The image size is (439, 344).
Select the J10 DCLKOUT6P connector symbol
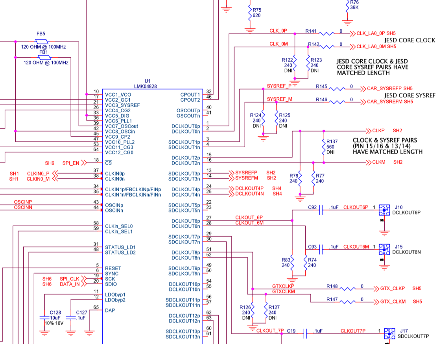384,210
